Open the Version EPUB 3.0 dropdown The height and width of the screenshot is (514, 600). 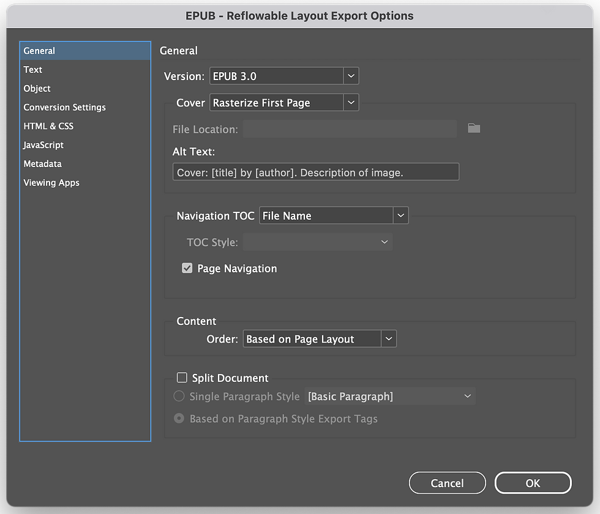click(284, 76)
